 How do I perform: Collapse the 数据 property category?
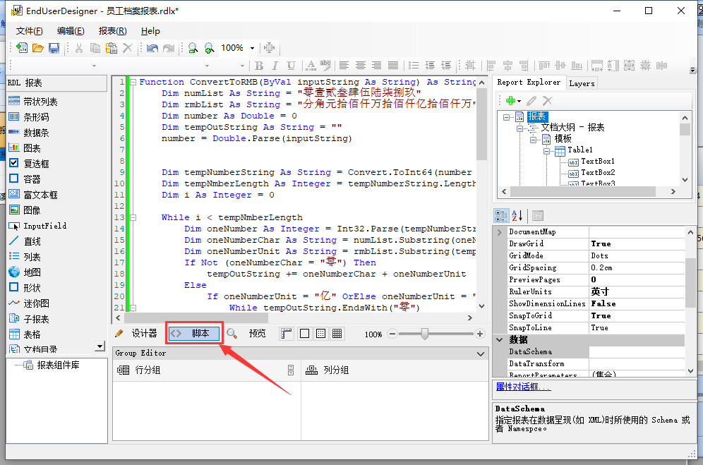[x=500, y=340]
